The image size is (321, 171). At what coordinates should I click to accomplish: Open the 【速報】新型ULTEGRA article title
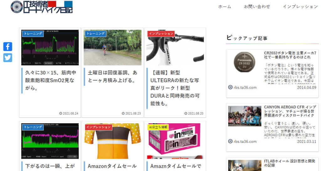click(x=175, y=88)
